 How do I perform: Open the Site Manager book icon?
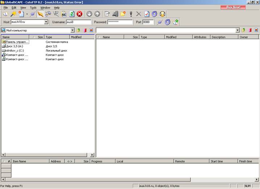5,14
